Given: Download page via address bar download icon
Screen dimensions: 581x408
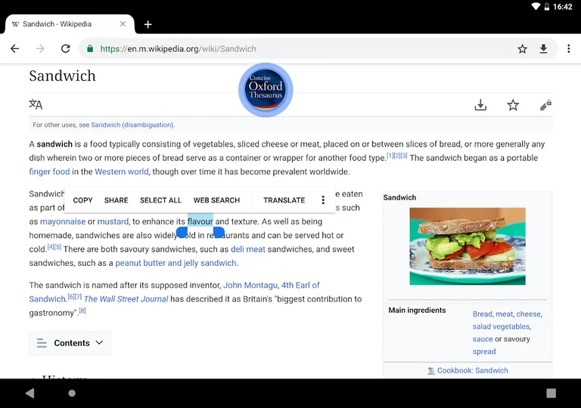Looking at the screenshot, I should [544, 48].
